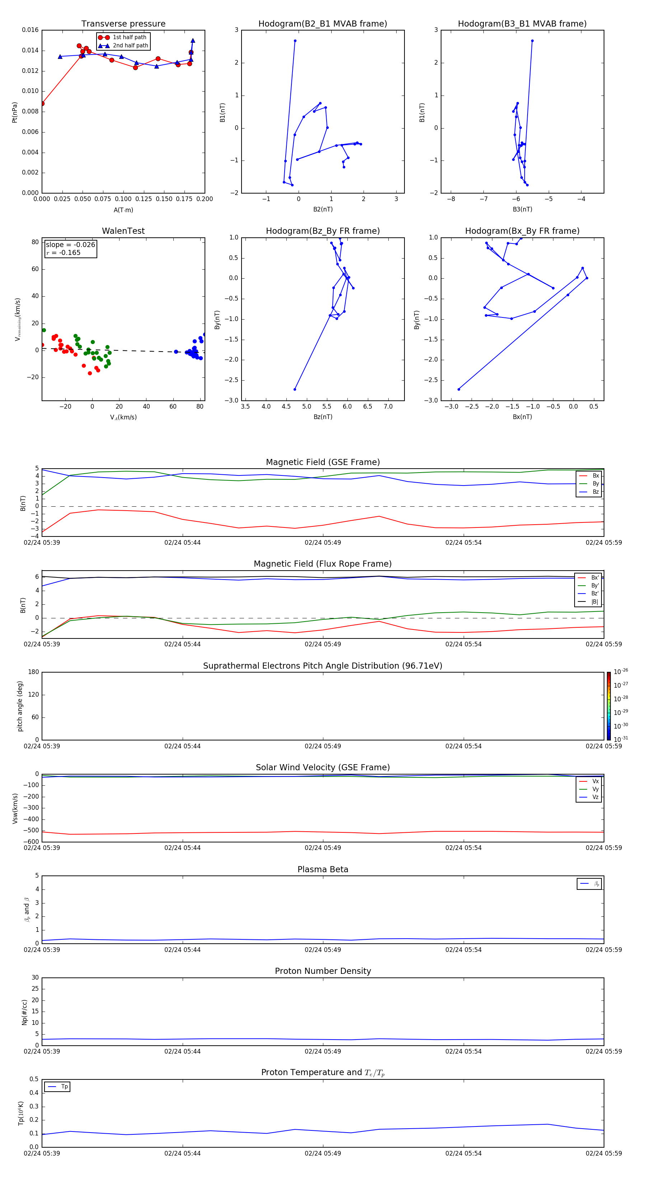The height and width of the screenshot is (1185, 646).
Task: Click the empty pitch angle distribution panel
Action: click(x=323, y=706)
